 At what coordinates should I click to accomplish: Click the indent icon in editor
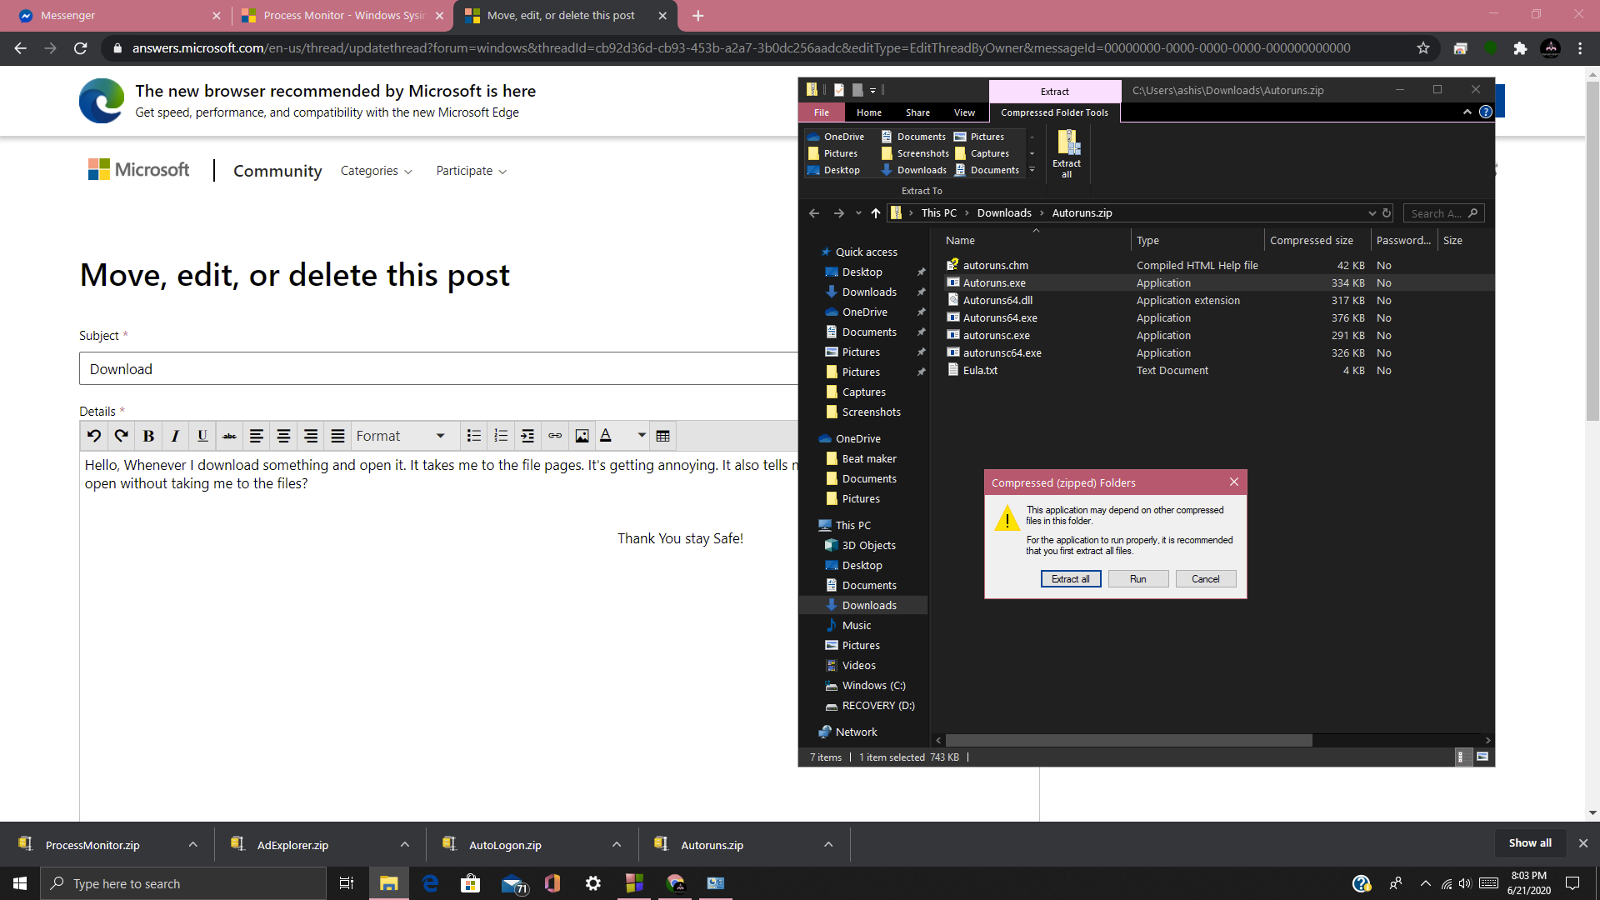click(527, 436)
